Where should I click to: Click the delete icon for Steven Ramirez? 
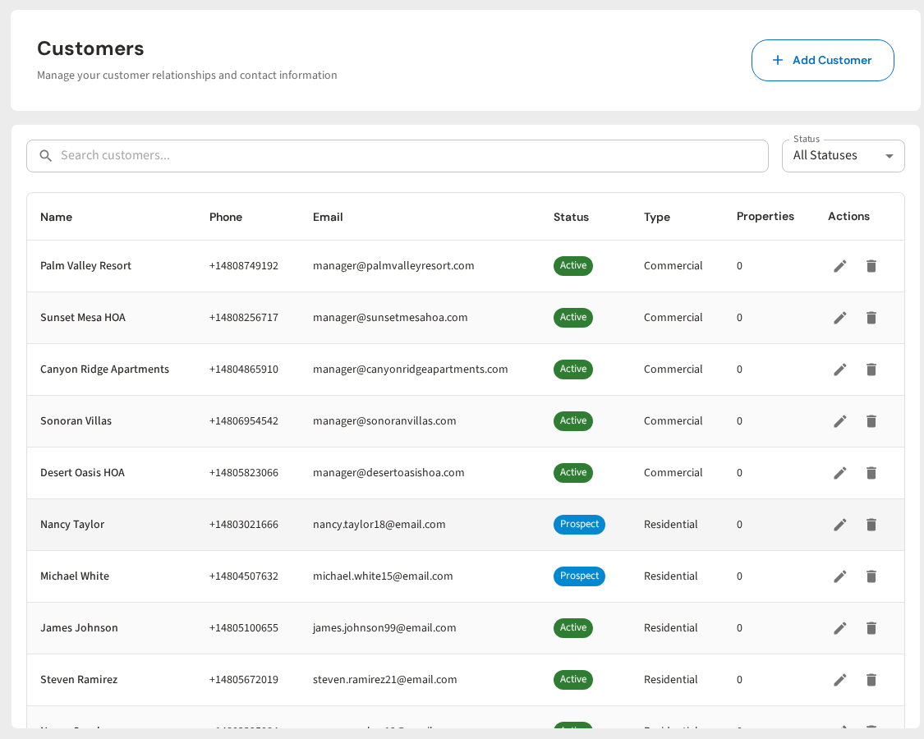point(871,679)
